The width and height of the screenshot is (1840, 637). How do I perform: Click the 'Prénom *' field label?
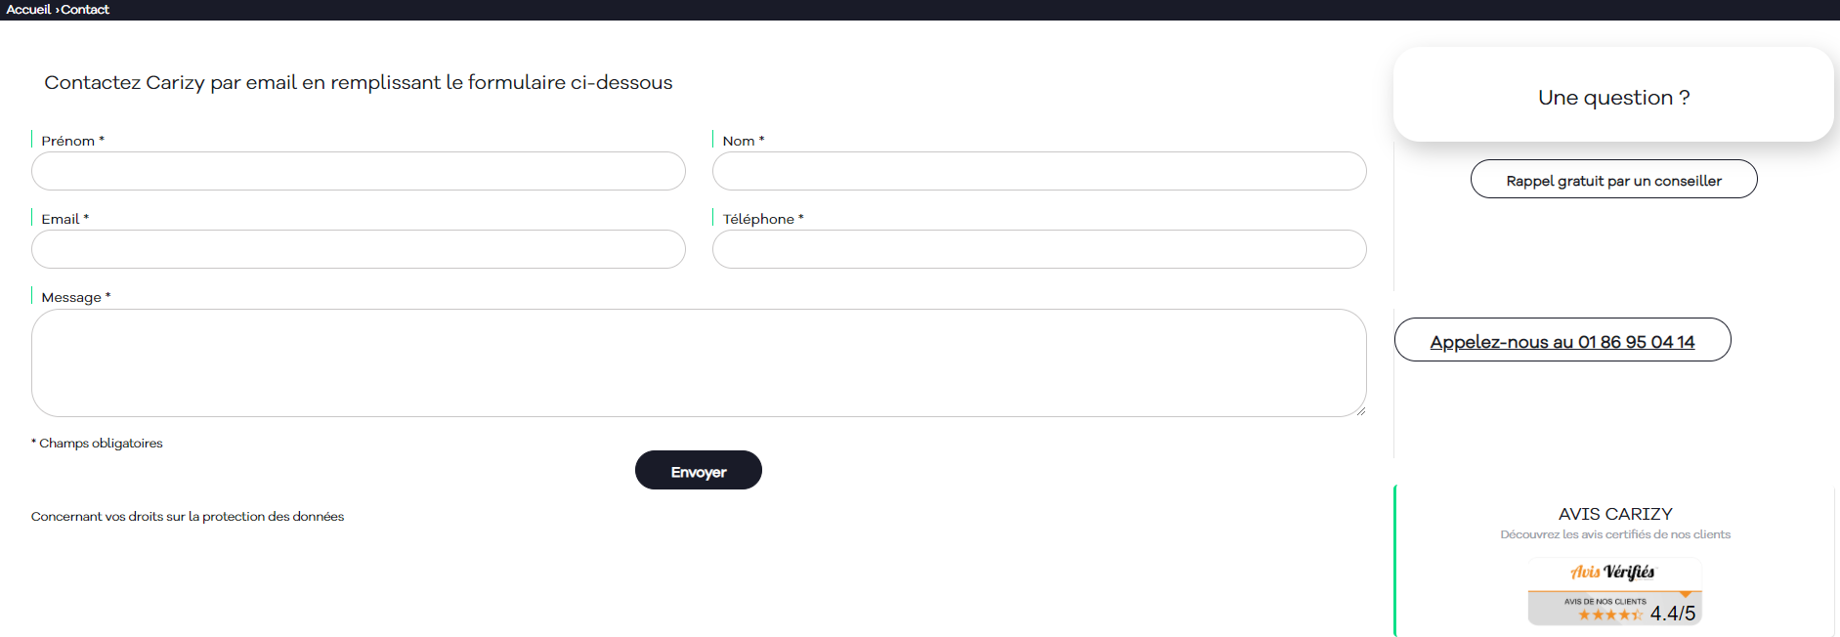pyautogui.click(x=73, y=141)
